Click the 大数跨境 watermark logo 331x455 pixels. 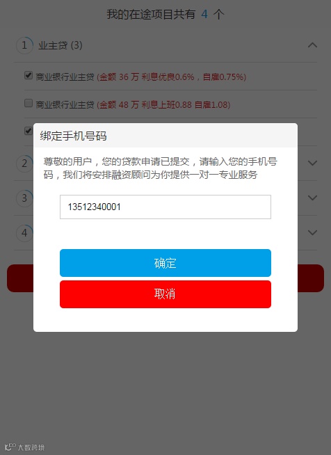[x=24, y=447]
